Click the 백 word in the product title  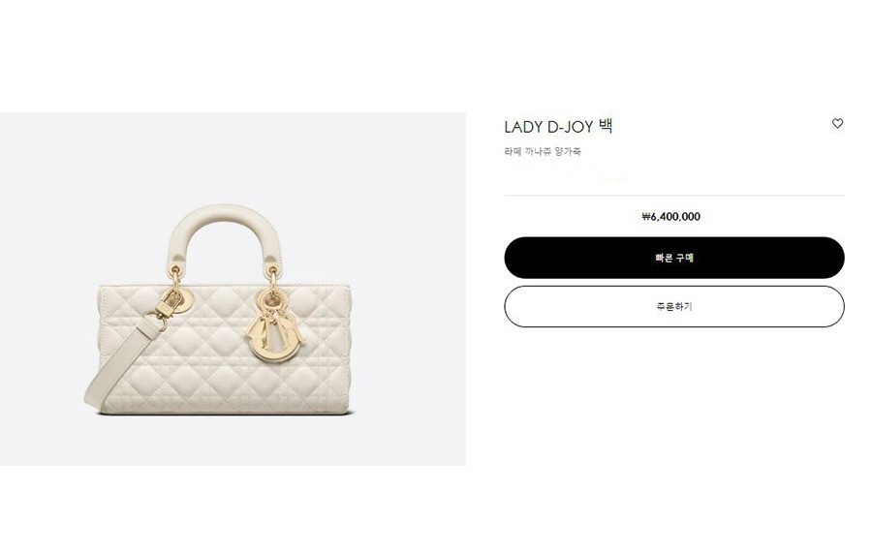[x=606, y=126]
